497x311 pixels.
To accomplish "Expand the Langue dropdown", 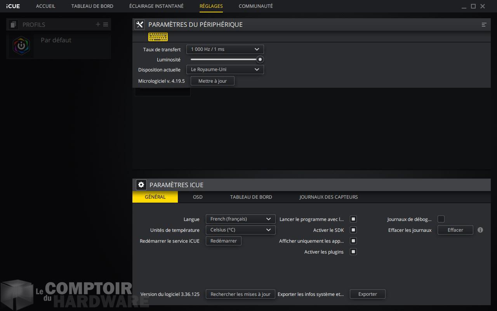I will (240, 219).
